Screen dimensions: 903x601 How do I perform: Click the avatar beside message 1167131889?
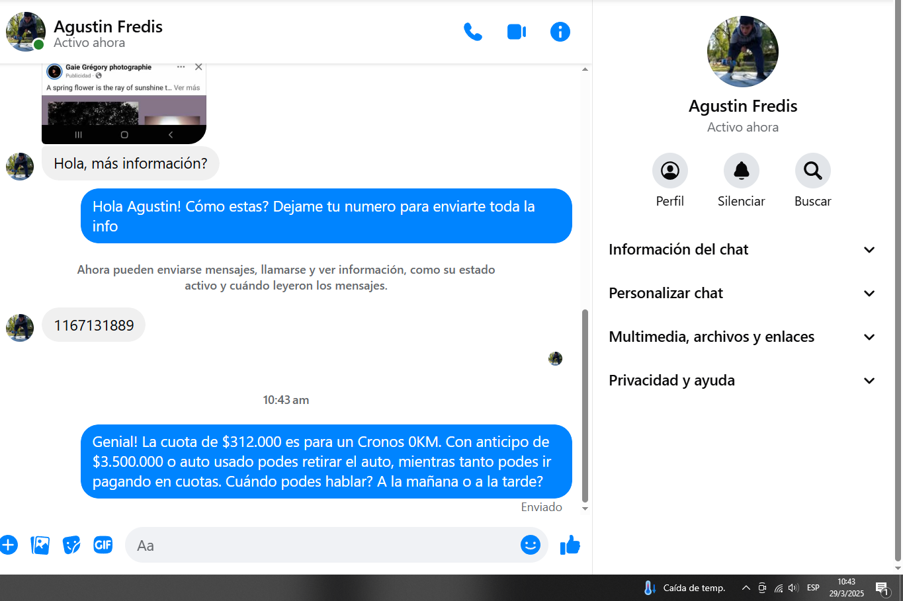point(20,328)
